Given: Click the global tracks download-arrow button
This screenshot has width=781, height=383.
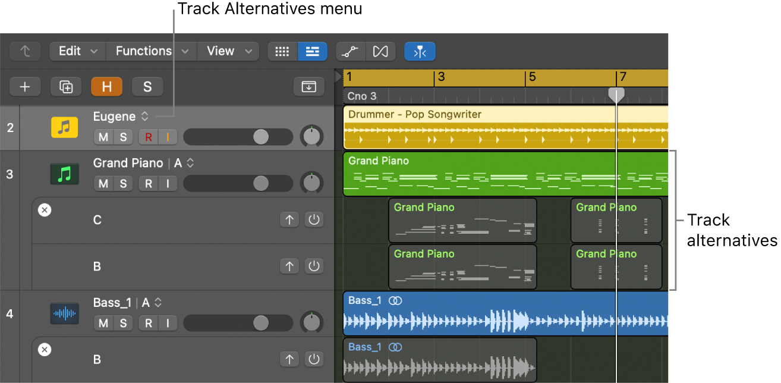Looking at the screenshot, I should pyautogui.click(x=309, y=87).
